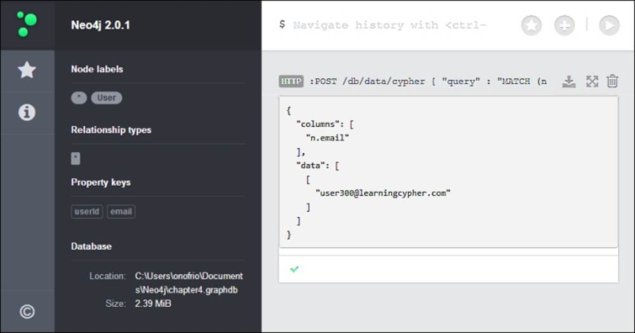Click the Property keys heading
Image resolution: width=635 pixels, height=333 pixels.
pos(100,183)
